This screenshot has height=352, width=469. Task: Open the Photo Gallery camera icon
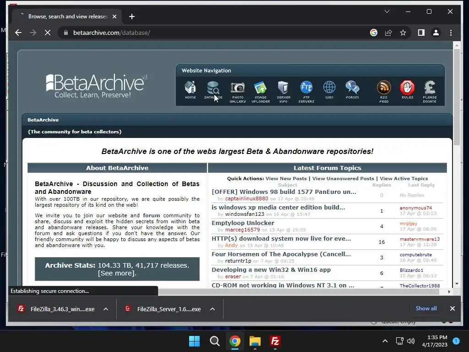pyautogui.click(x=238, y=92)
